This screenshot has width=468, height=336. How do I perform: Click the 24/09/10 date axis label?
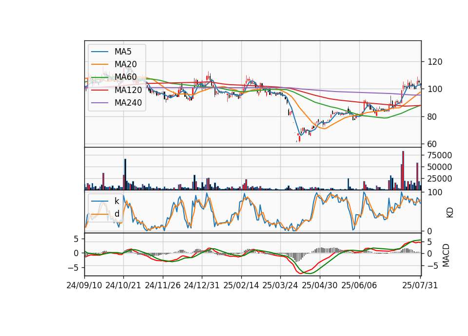click(84, 285)
